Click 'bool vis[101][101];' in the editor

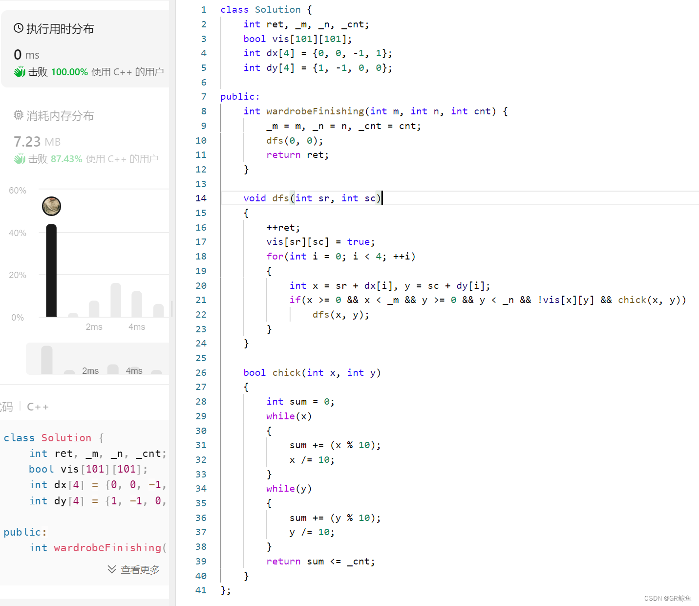pos(297,39)
